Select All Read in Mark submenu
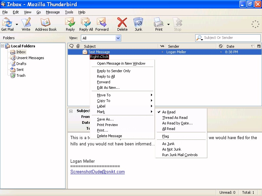Viewport: 262px width, 196px height. click(181, 129)
